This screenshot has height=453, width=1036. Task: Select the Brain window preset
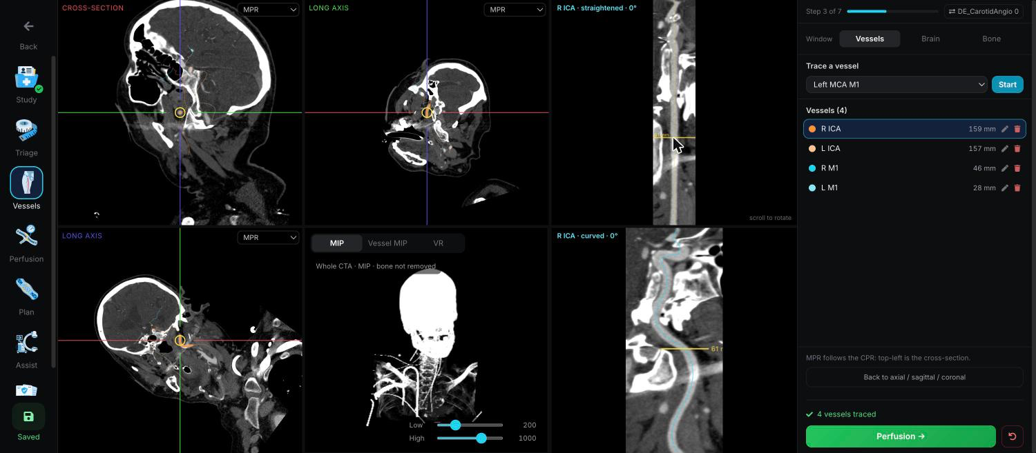pos(930,39)
